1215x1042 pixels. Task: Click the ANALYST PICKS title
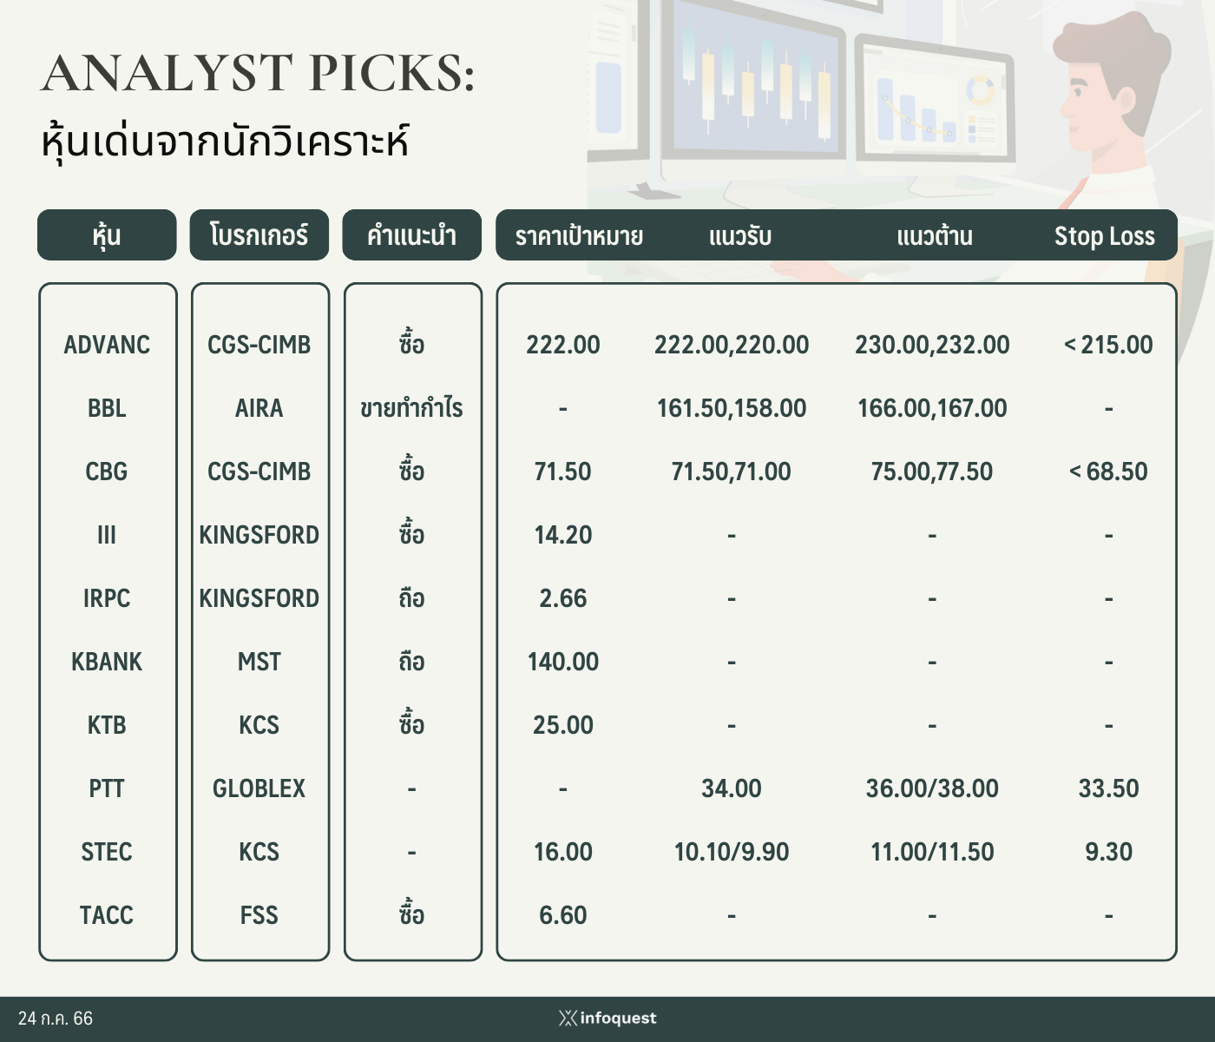(x=259, y=73)
